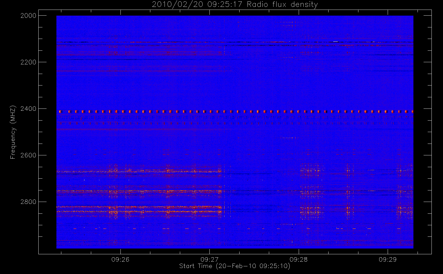Click the 09:26 time tick label
The width and height of the screenshot is (443, 274).
tap(120, 259)
